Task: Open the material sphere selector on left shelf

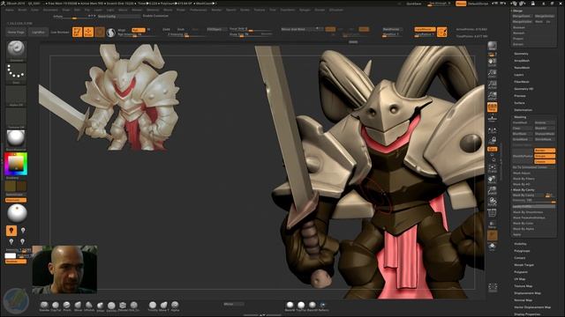Action: tap(16, 139)
